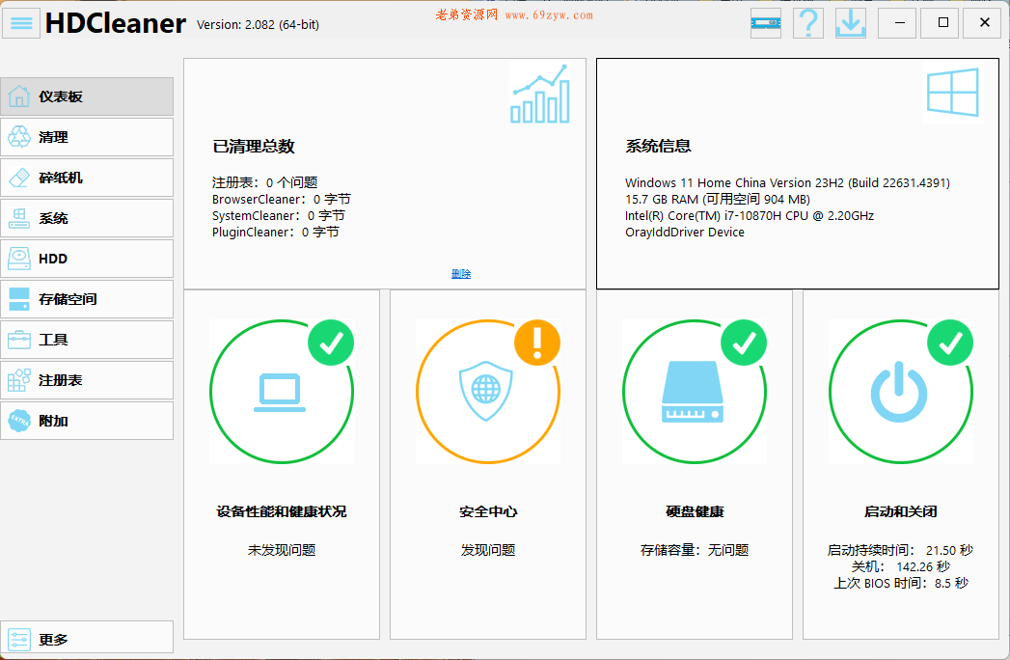
Task: Click the 系统信息 heading
Action: point(658,147)
